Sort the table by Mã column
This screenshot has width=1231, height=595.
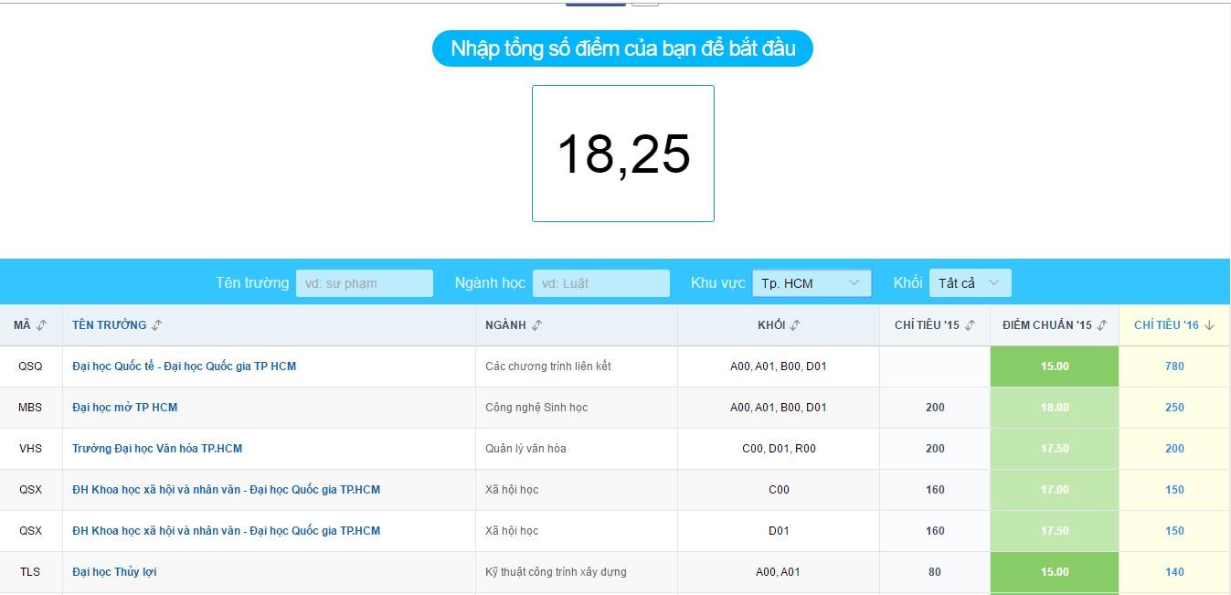43,324
